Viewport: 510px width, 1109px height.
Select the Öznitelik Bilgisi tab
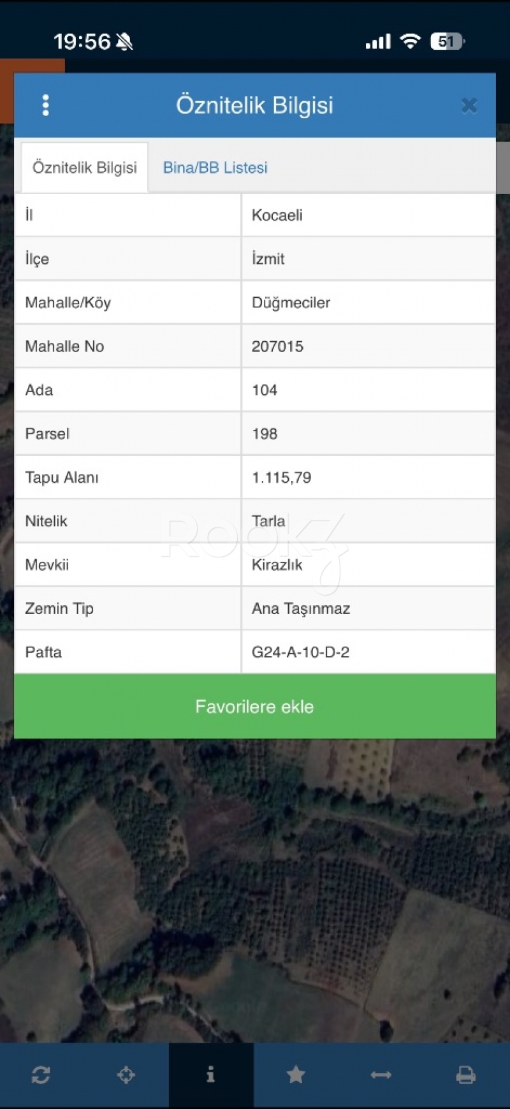point(85,168)
